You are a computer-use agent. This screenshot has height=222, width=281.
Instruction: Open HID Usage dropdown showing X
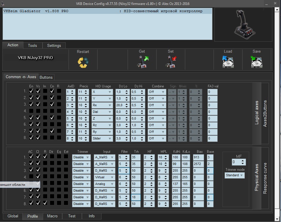point(102,92)
